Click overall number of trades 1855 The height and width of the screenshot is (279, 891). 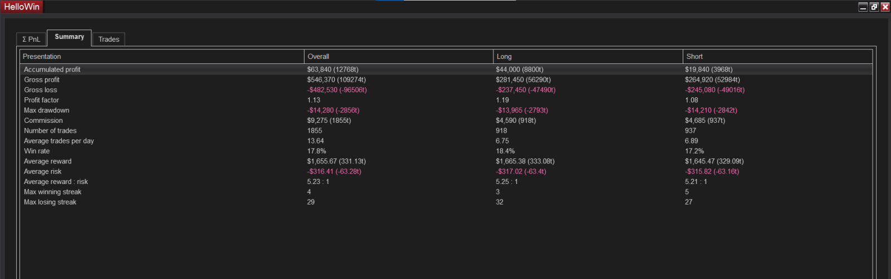pos(315,131)
